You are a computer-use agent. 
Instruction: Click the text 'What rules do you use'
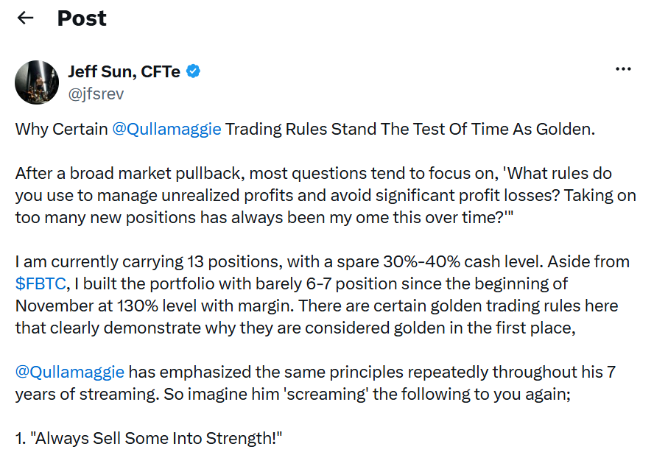click(x=314, y=184)
